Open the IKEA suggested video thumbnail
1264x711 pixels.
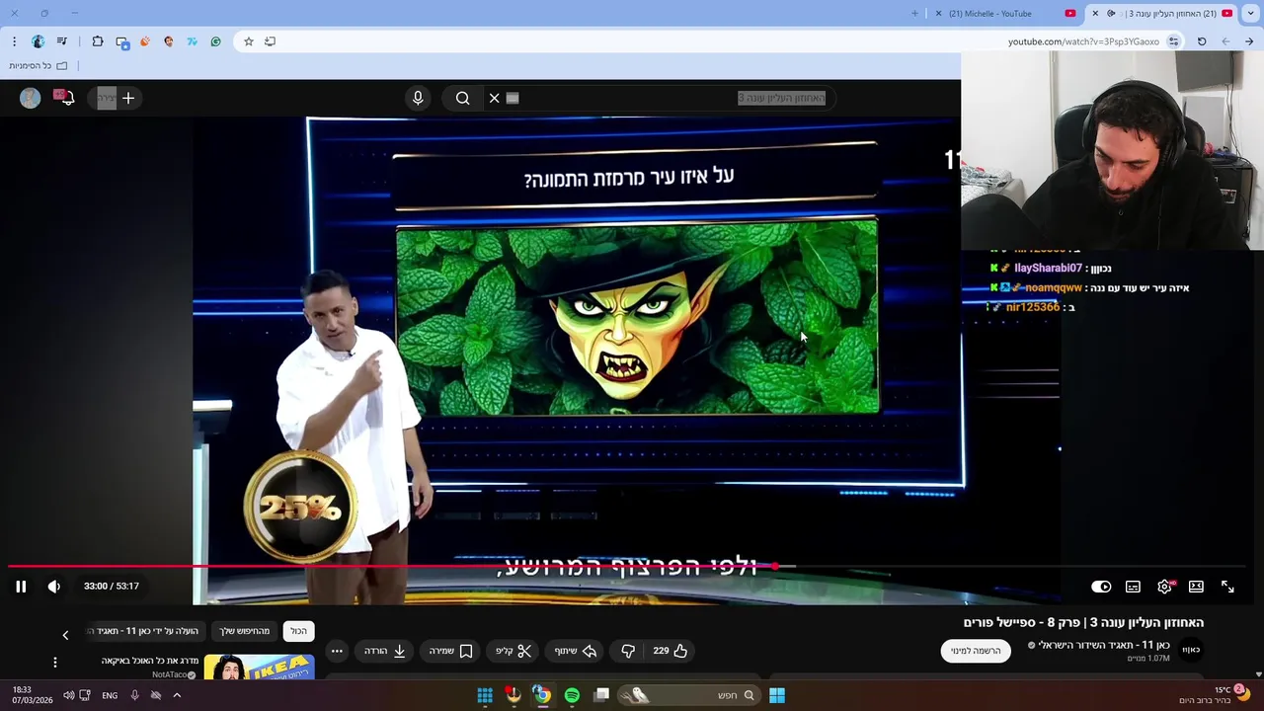tap(260, 668)
